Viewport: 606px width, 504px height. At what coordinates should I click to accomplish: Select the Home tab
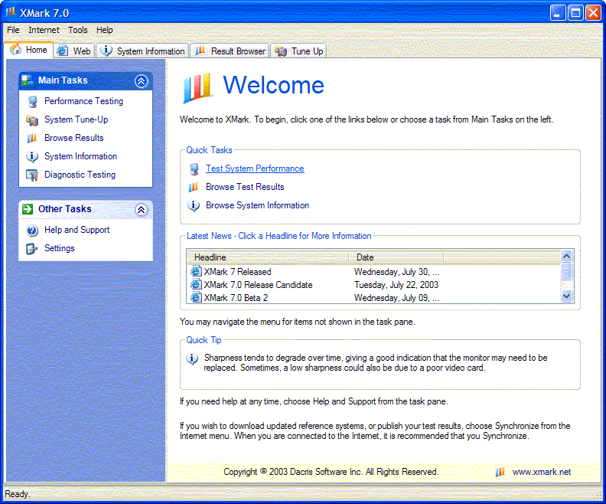tap(28, 50)
